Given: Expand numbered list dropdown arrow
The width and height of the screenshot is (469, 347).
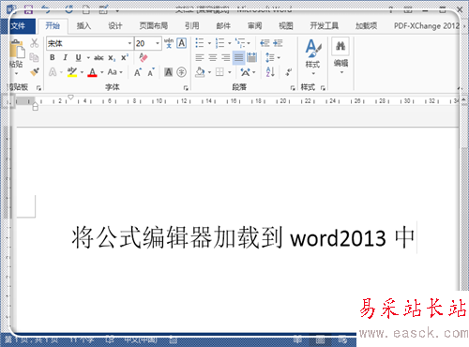Looking at the screenshot, I should tap(230, 43).
